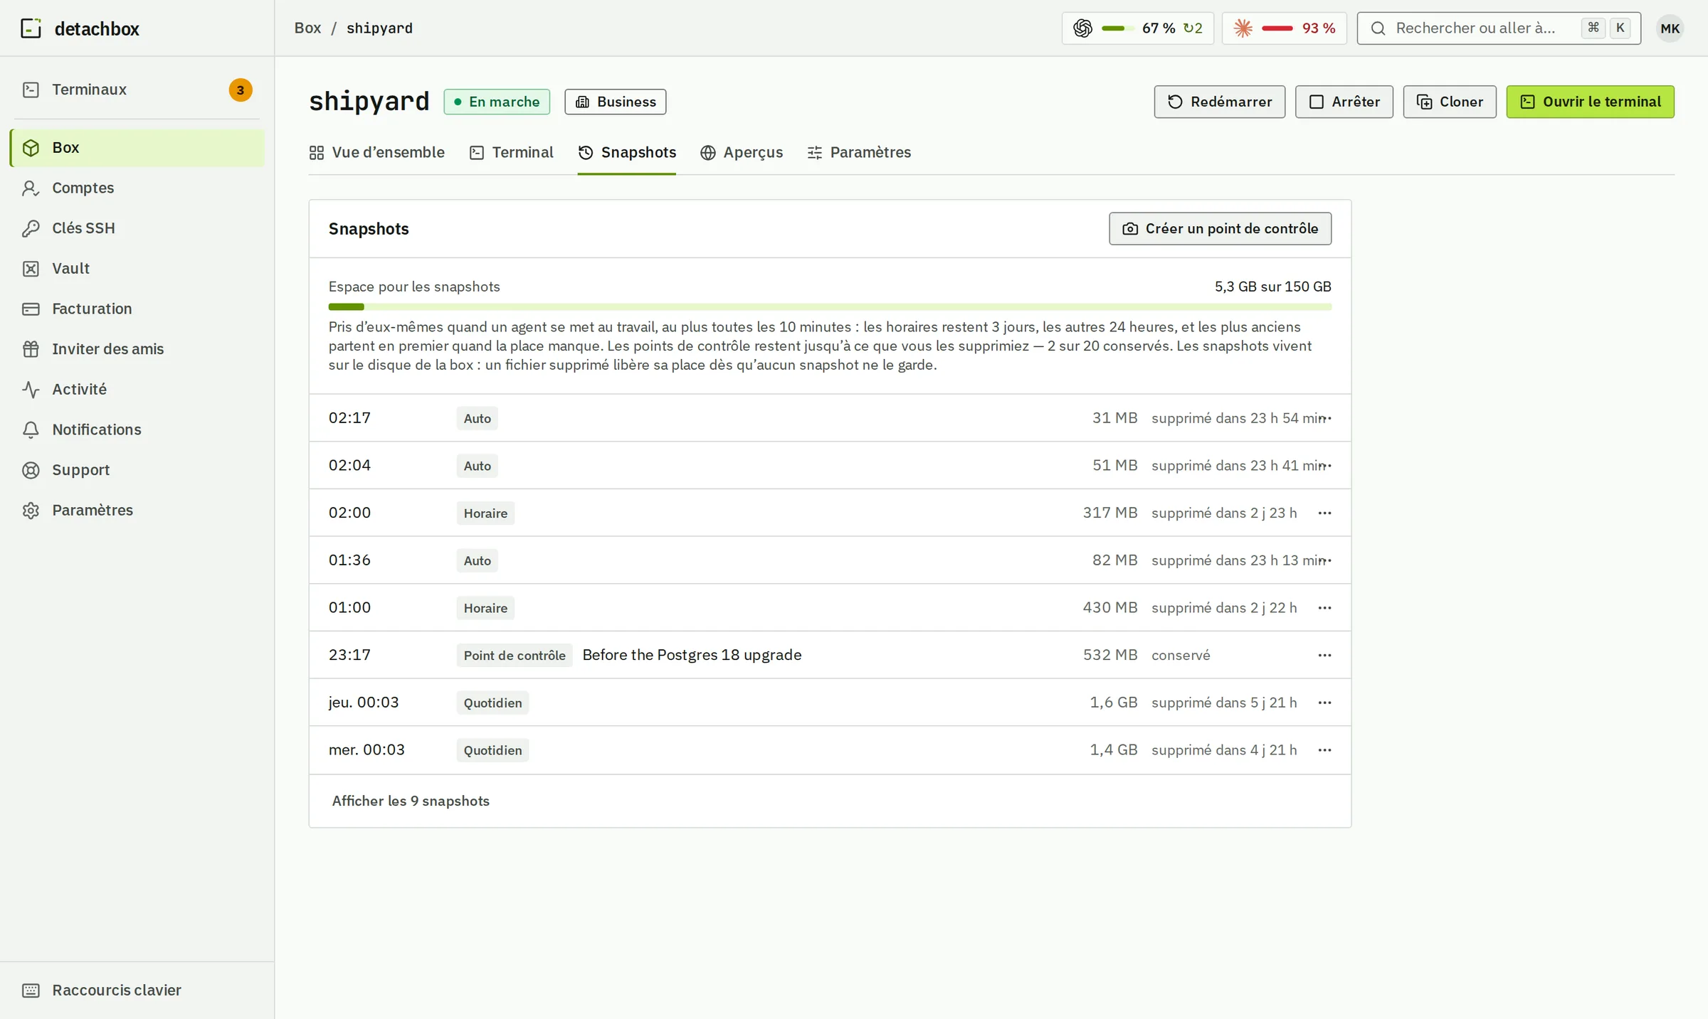Screen dimensions: 1708x1019
Task: Click Ouvrir le terminal button
Action: tap(1590, 102)
